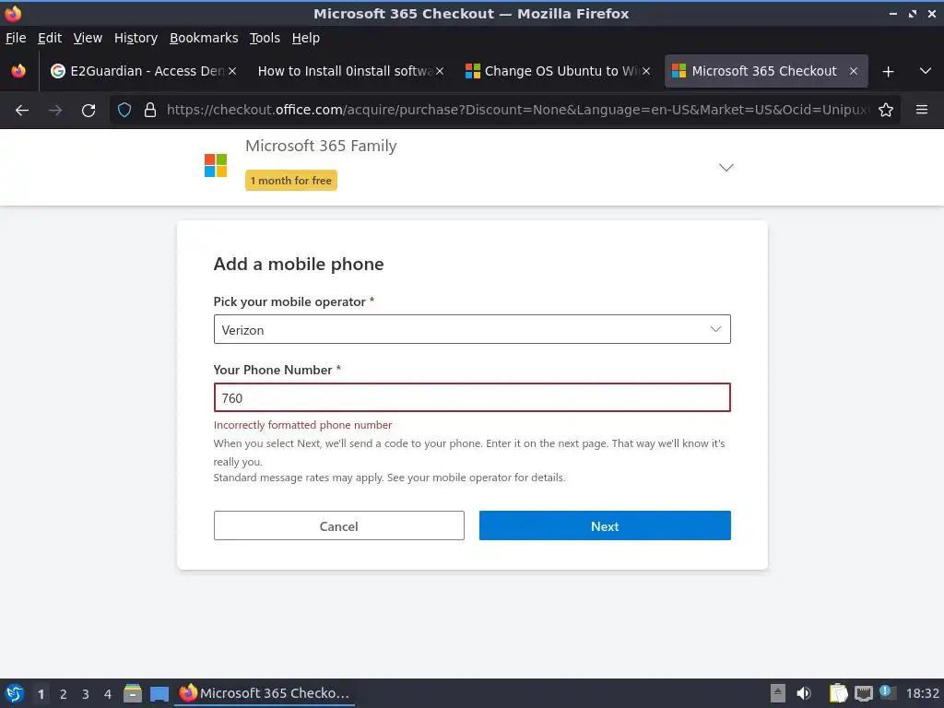Image resolution: width=944 pixels, height=708 pixels.
Task: Focus Firefox Microsoft 365 Checkout taskbar entry
Action: (265, 693)
